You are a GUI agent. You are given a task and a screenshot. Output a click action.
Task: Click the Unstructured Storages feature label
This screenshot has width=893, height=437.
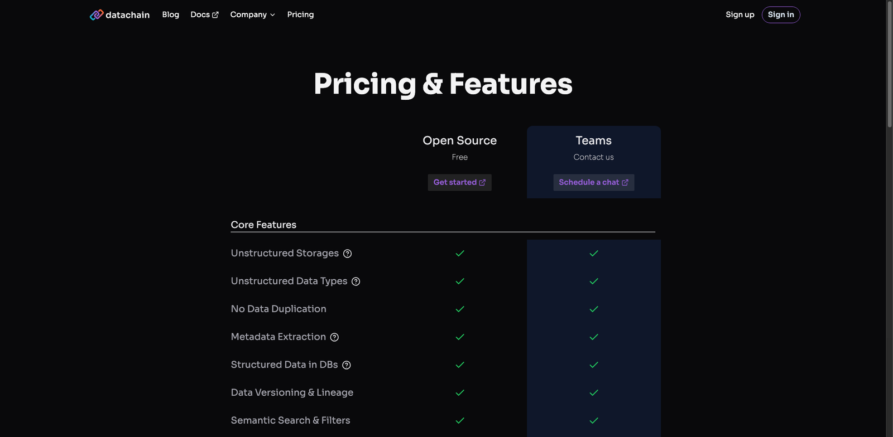tap(285, 253)
